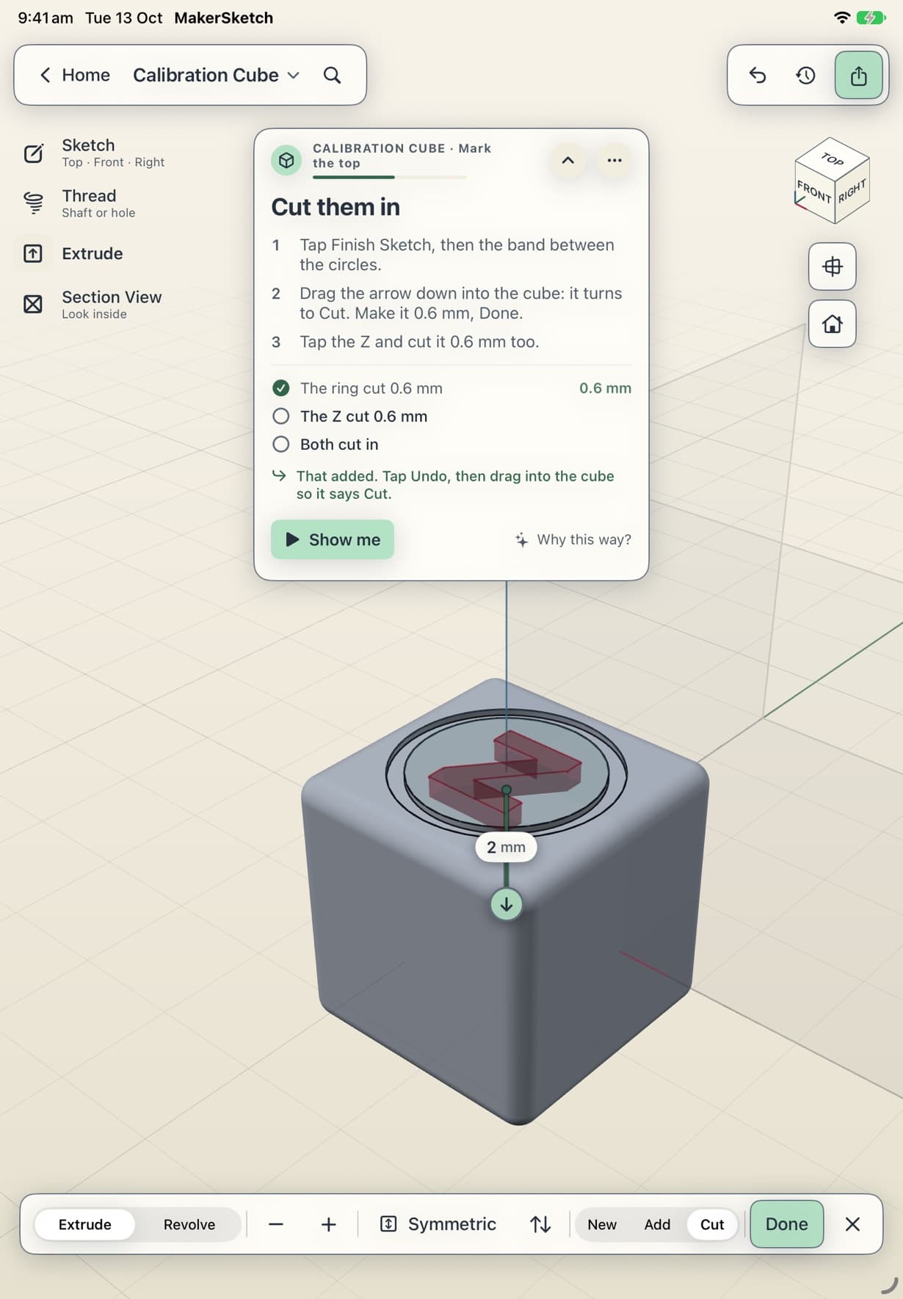
Task: Toggle Symmetric extrude option
Action: tap(438, 1224)
